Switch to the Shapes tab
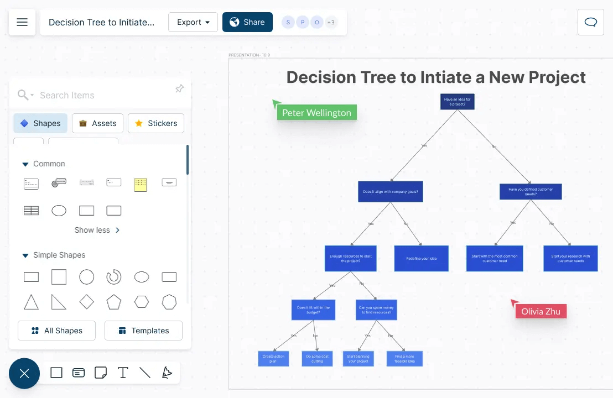This screenshot has width=613, height=398. [x=40, y=123]
